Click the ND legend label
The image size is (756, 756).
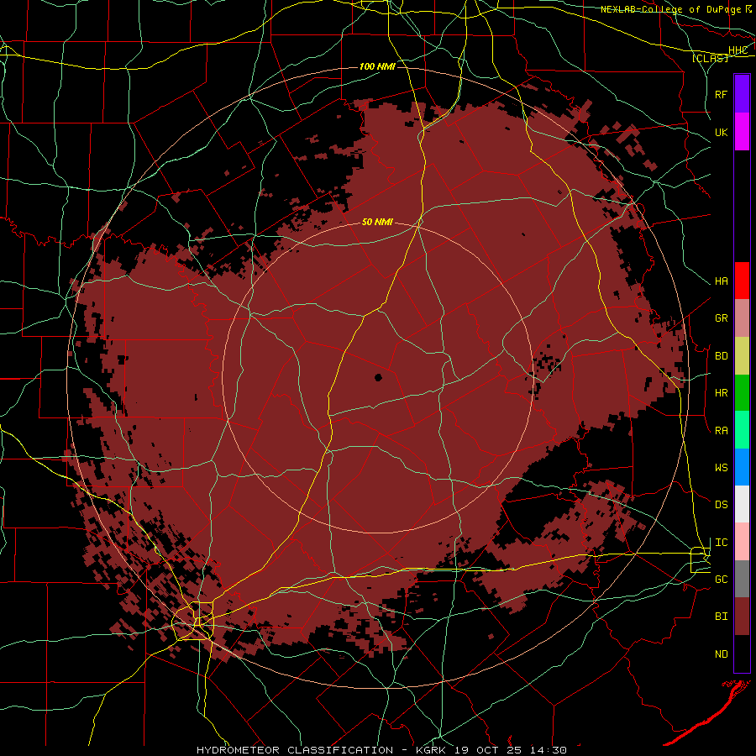coord(722,654)
